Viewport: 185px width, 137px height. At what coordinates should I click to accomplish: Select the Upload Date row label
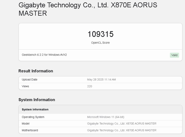tap(30, 80)
